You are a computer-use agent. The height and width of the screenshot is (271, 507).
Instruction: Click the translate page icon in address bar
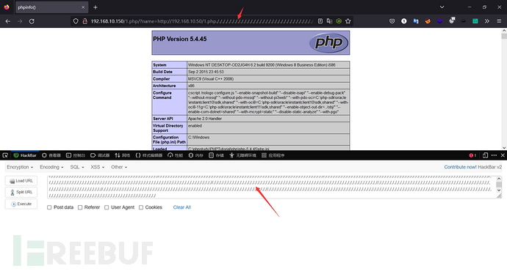pos(329,21)
